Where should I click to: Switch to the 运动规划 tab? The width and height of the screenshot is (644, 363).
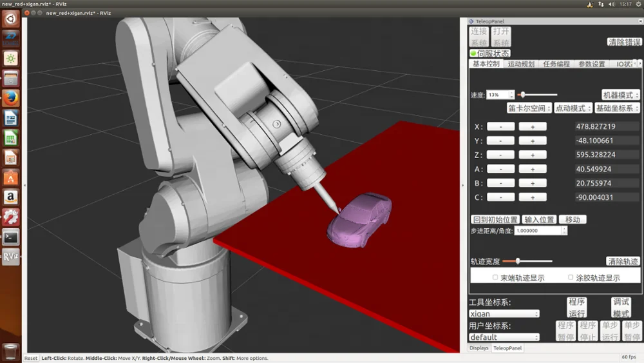pyautogui.click(x=521, y=64)
